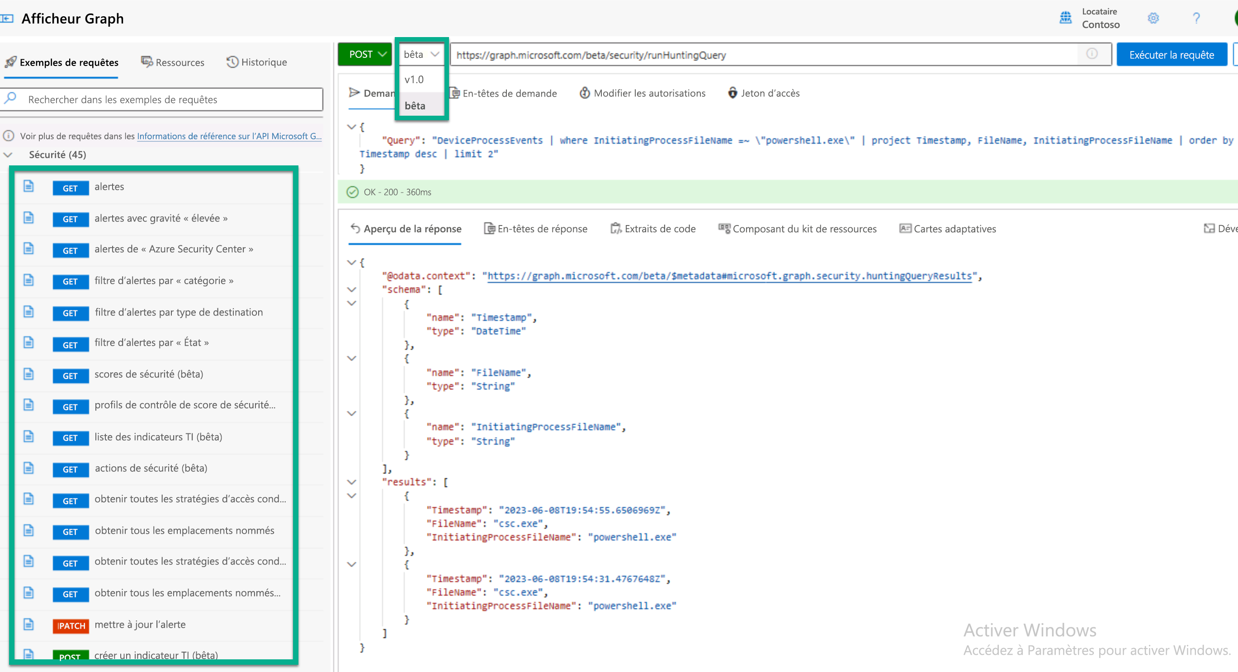
Task: Select v1.0 from the version list
Action: 421,79
